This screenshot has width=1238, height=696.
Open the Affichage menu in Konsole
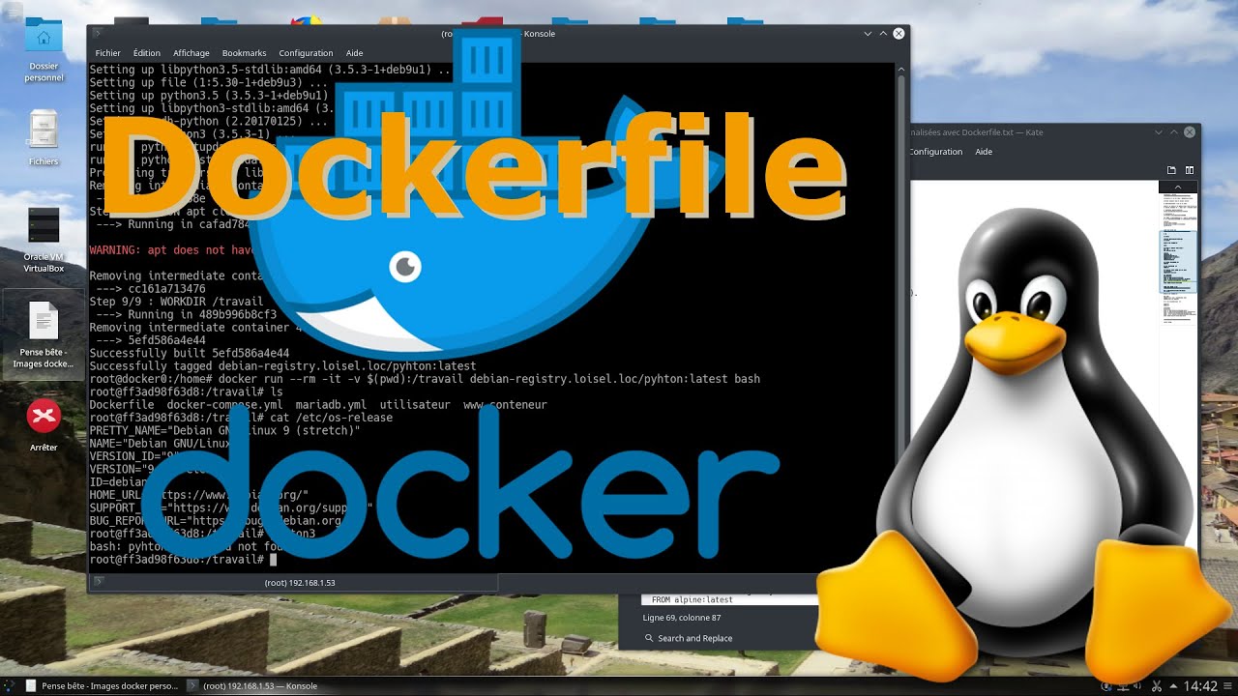pyautogui.click(x=192, y=53)
